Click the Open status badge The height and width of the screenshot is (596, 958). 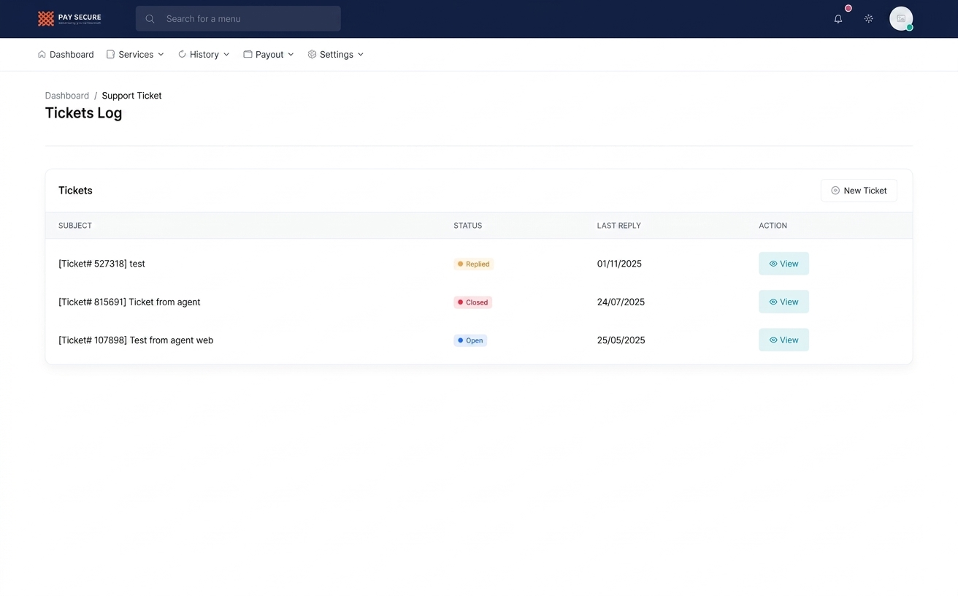[470, 340]
